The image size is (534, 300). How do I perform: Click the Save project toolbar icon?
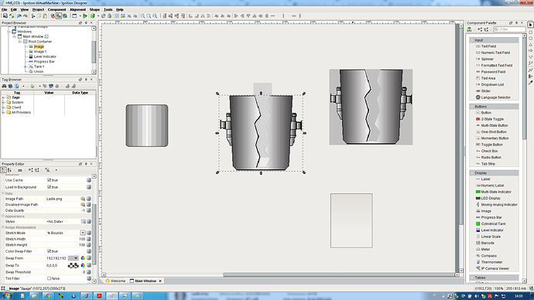5,16
